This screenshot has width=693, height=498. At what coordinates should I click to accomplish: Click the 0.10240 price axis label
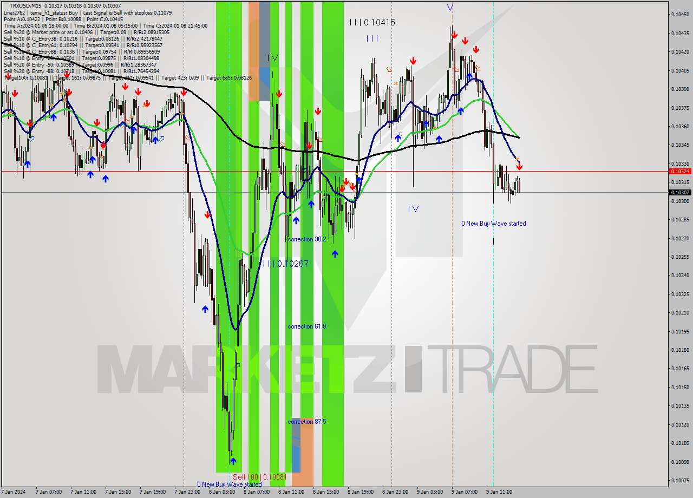click(x=680, y=275)
